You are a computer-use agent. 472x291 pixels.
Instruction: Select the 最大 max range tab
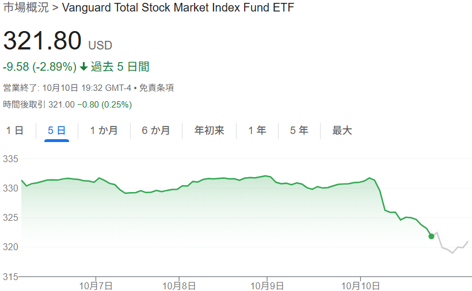coord(342,131)
